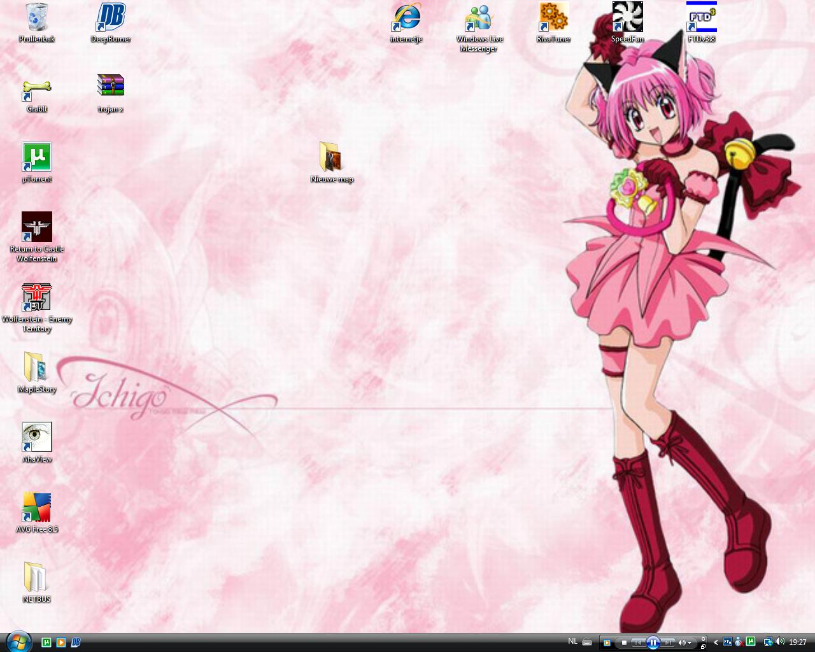Select the trojan x archive file

(111, 93)
